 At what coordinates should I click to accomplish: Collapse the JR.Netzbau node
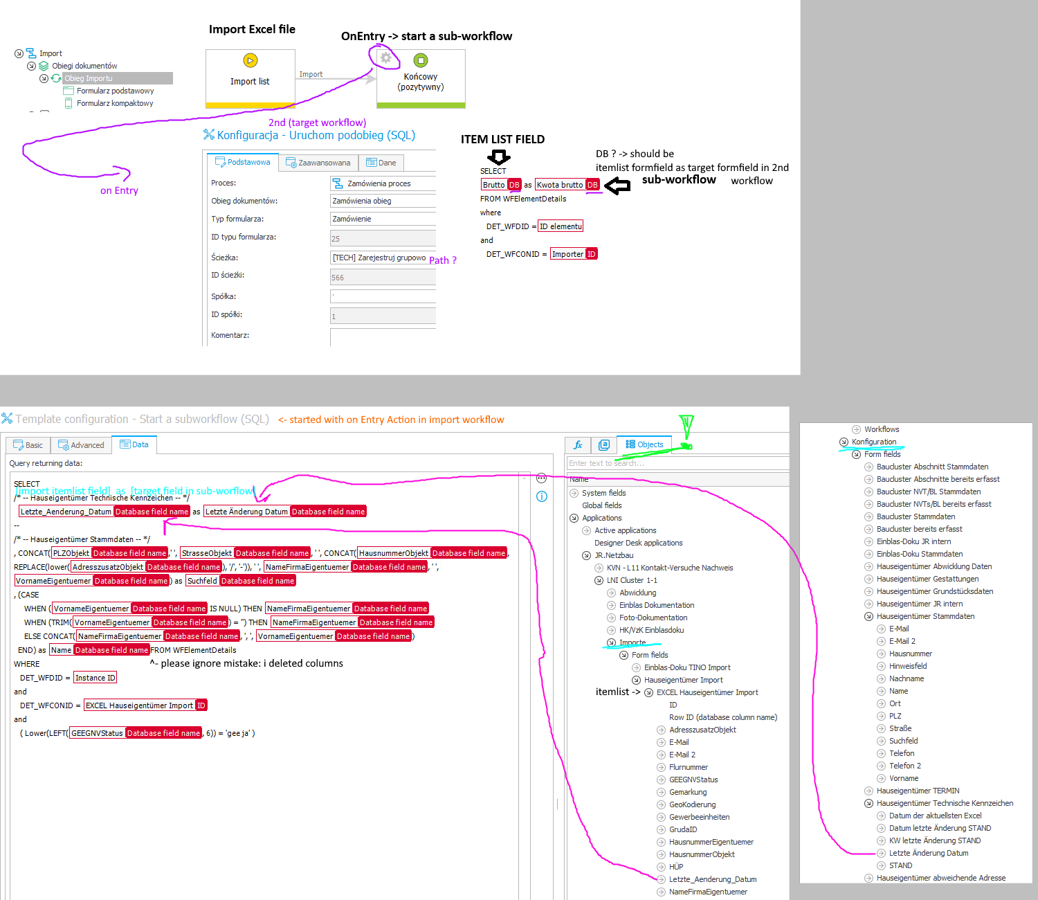(586, 555)
